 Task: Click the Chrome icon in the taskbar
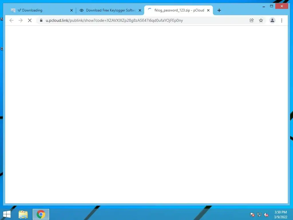point(41,214)
